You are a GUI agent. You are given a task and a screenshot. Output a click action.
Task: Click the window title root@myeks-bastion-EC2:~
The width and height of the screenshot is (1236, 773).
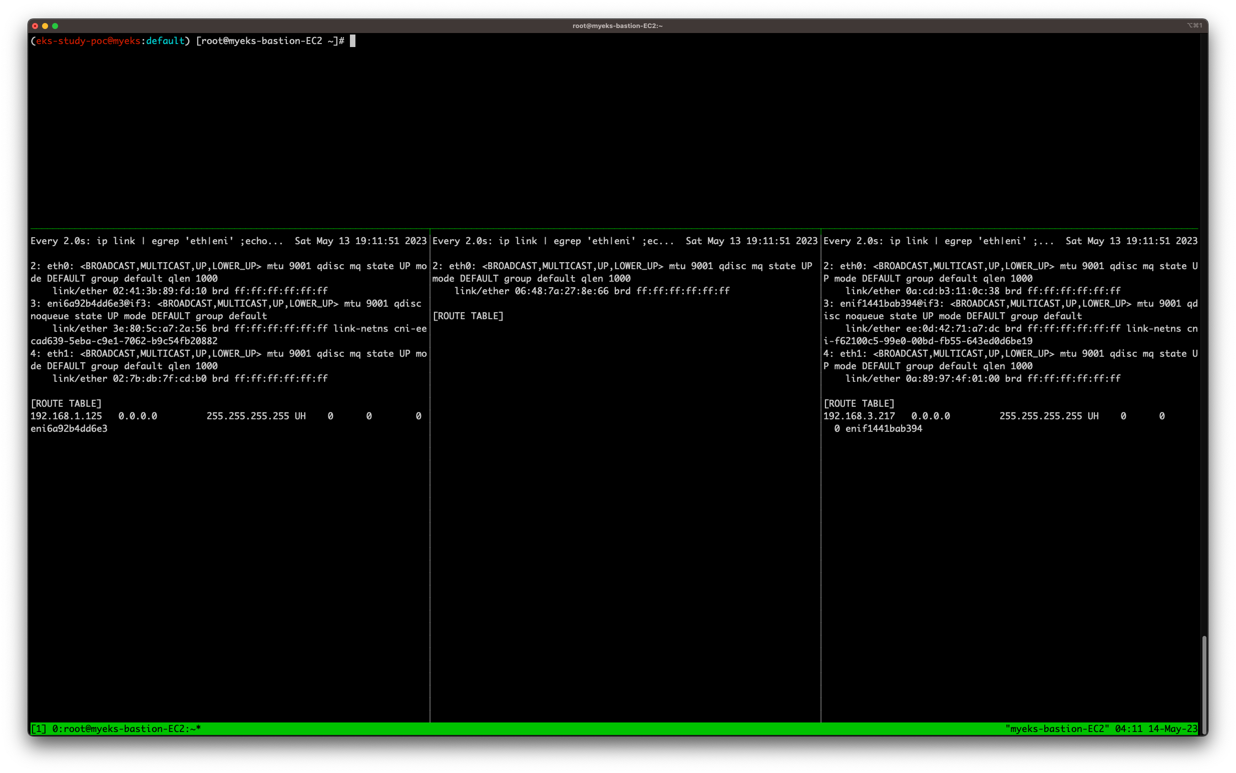pyautogui.click(x=617, y=26)
